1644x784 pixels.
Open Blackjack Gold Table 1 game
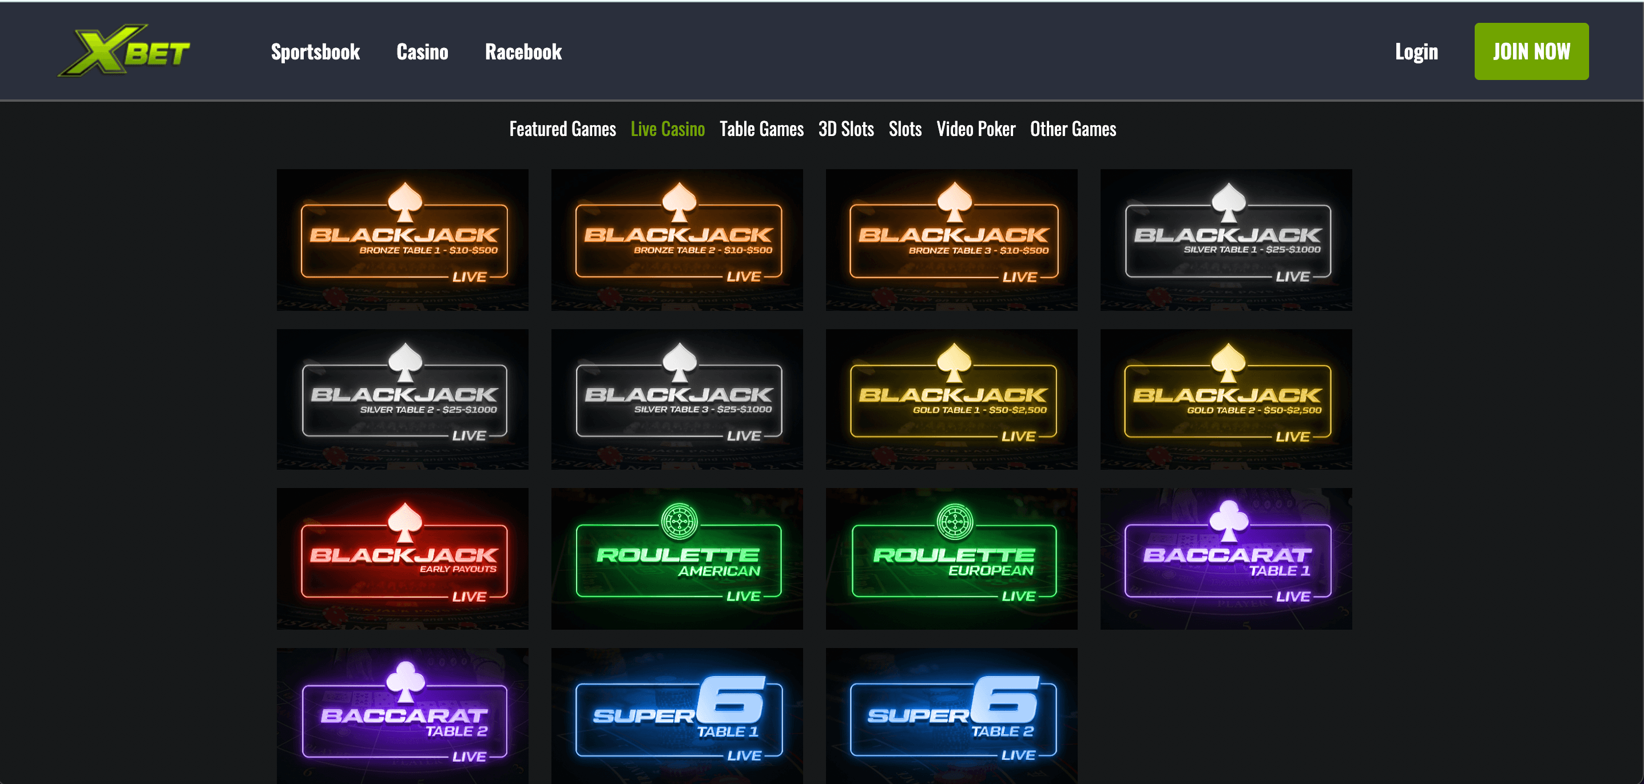951,399
